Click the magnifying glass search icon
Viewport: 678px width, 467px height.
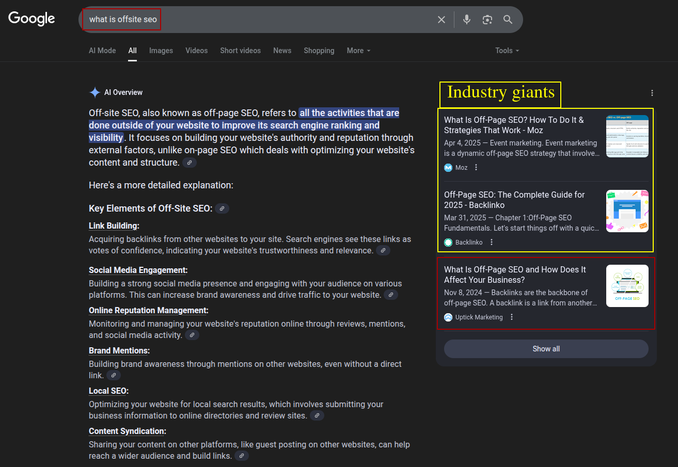[x=508, y=20]
